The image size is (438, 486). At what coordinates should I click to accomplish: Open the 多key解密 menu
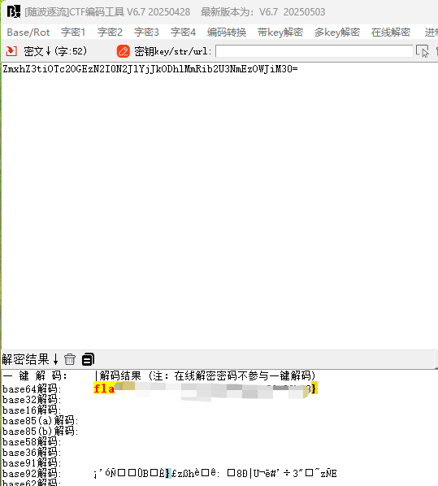337,33
